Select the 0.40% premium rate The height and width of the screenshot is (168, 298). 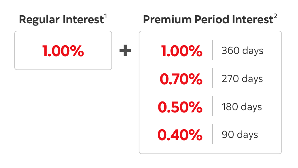tap(180, 135)
